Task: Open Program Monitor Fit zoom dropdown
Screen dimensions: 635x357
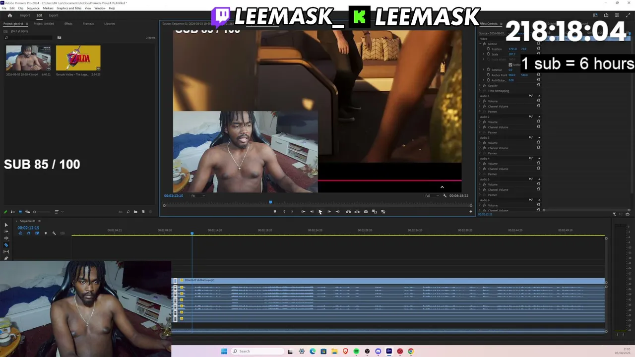Action: (197, 196)
